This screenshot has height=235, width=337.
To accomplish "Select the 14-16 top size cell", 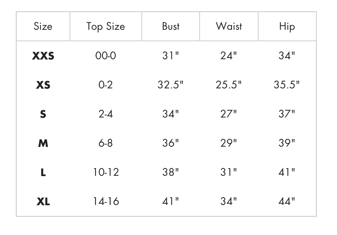I will click(x=106, y=201).
